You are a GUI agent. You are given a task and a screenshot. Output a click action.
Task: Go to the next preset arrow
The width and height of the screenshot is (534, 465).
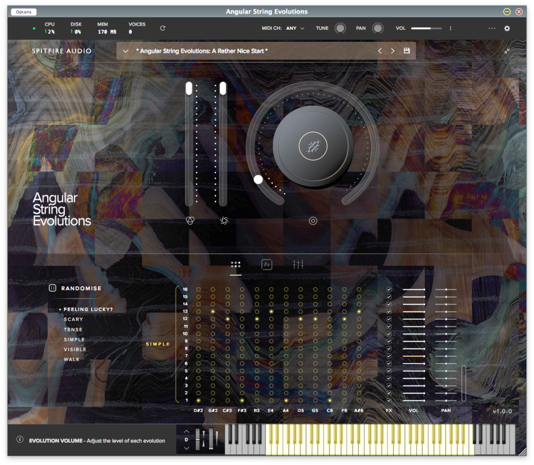[393, 51]
